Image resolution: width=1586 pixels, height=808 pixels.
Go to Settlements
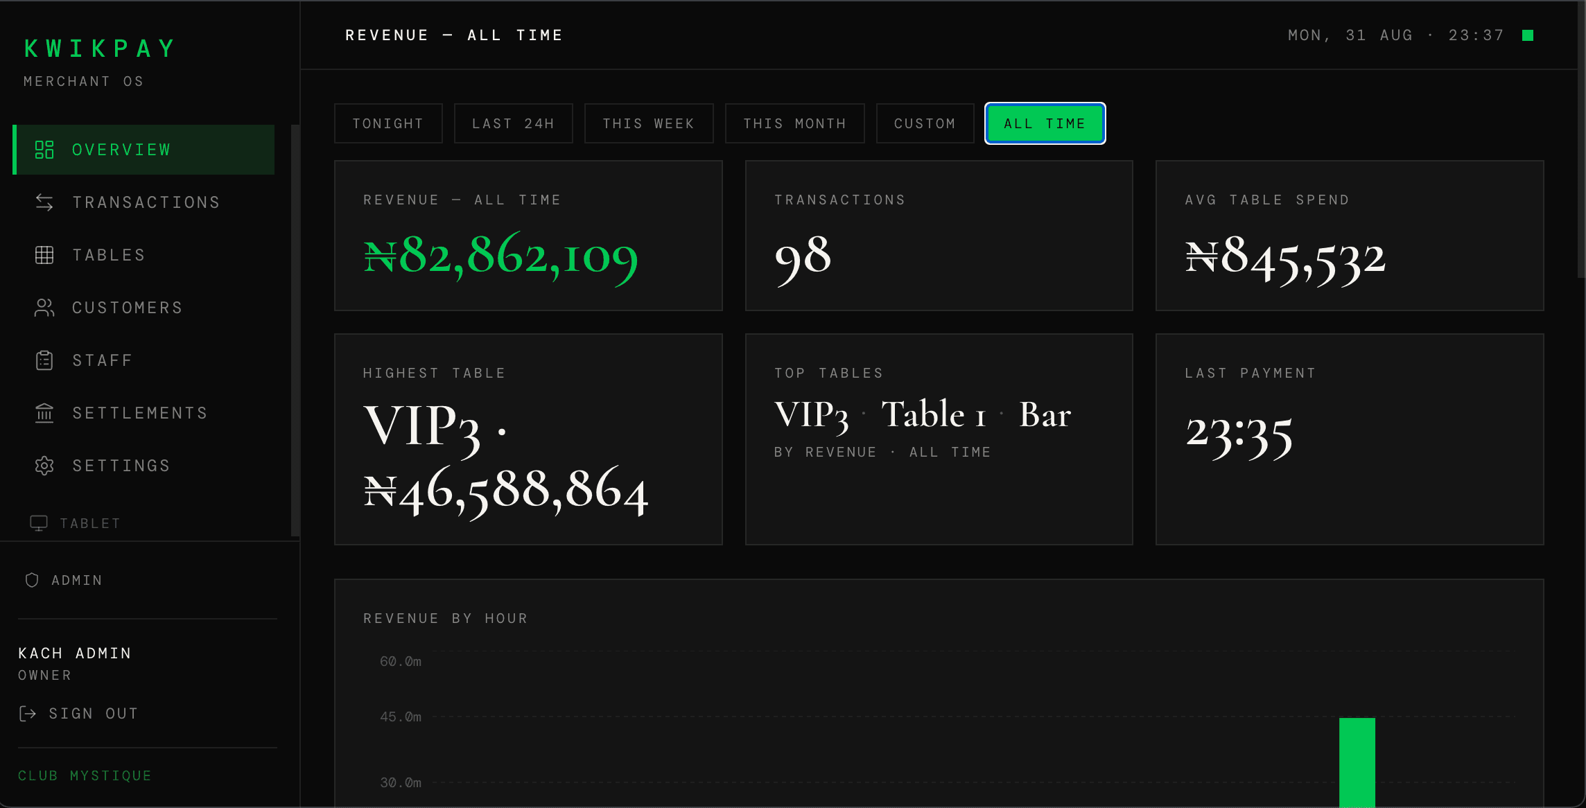(144, 413)
